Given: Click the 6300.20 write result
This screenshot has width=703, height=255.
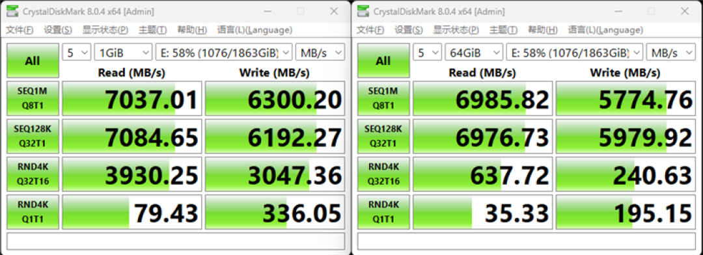Looking at the screenshot, I should pos(275,99).
